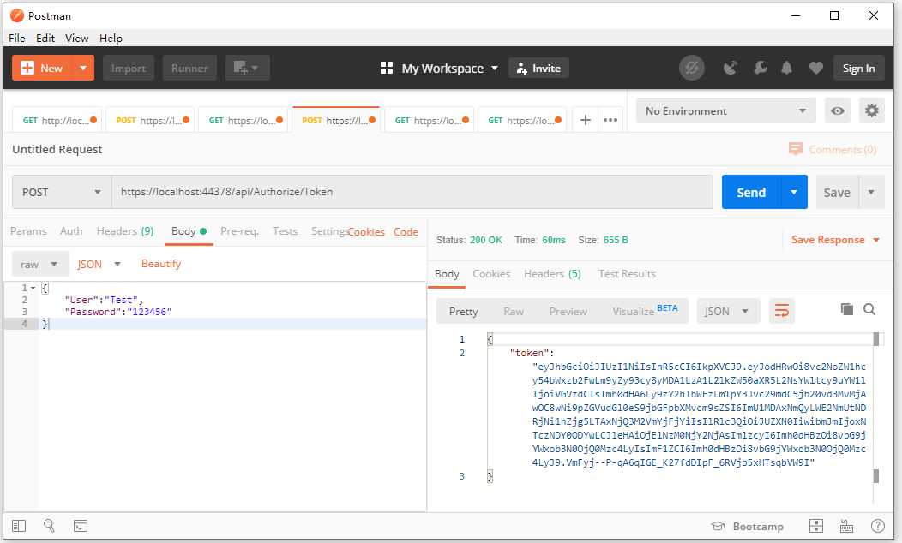Add a new request tab with plus icon
The height and width of the screenshot is (543, 902).
[x=585, y=120]
